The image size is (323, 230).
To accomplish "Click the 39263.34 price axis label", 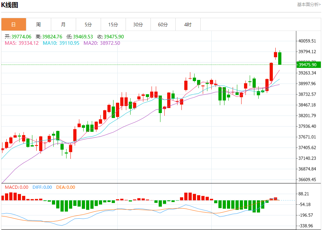I will click(x=307, y=73).
